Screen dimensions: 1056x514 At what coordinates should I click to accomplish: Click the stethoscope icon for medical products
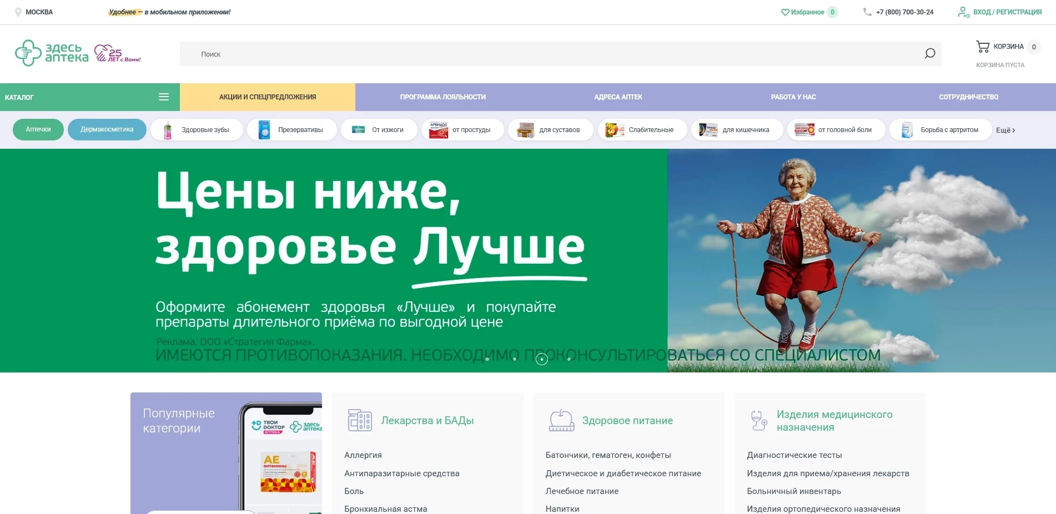pos(759,420)
